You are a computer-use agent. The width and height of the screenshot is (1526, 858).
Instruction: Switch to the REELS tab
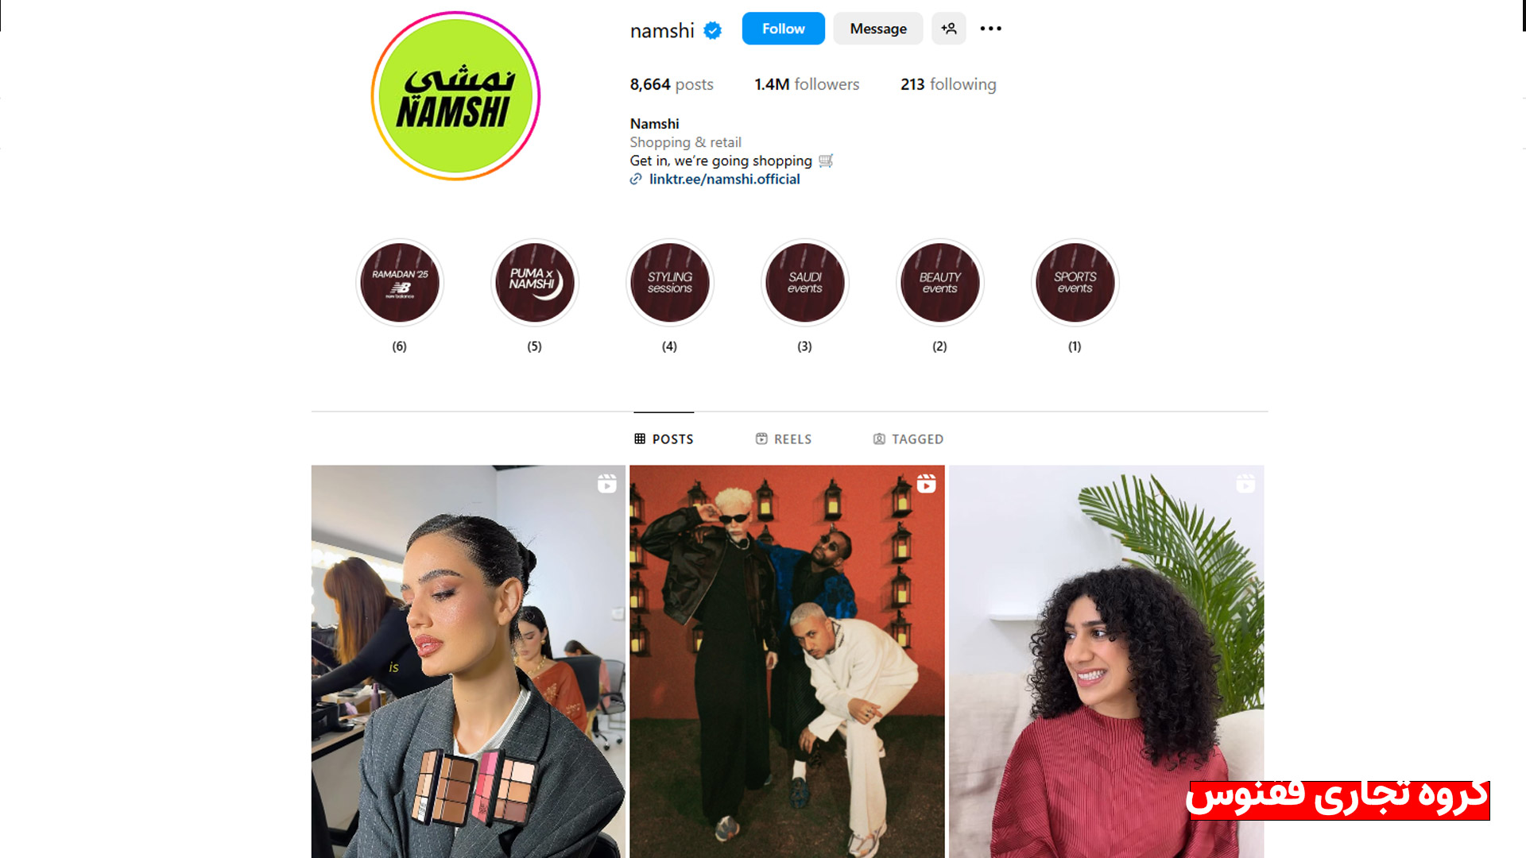point(784,439)
